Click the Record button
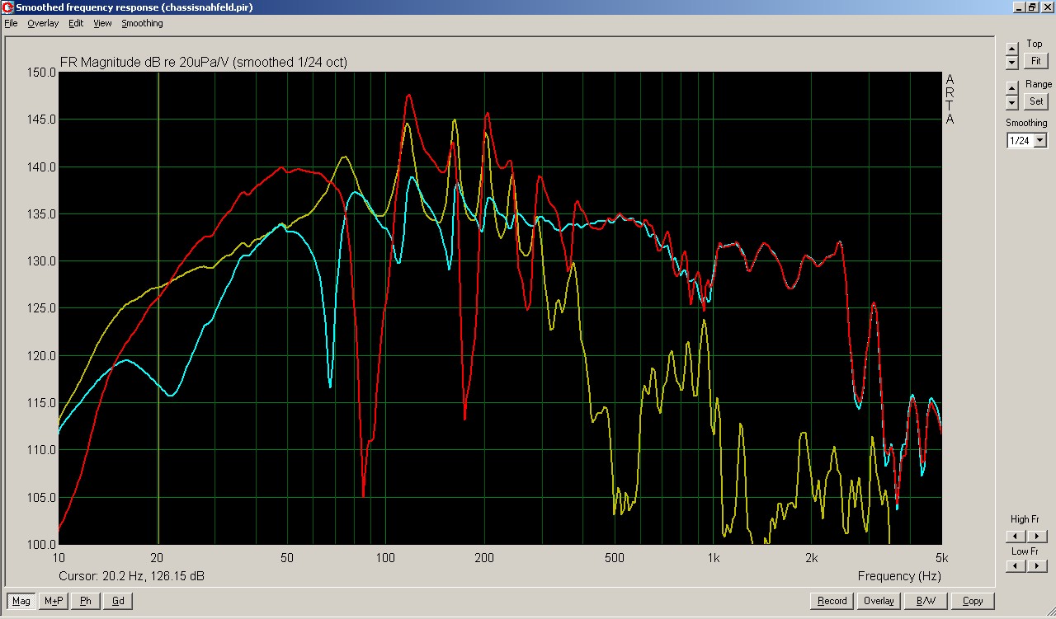The width and height of the screenshot is (1056, 619). 832,601
